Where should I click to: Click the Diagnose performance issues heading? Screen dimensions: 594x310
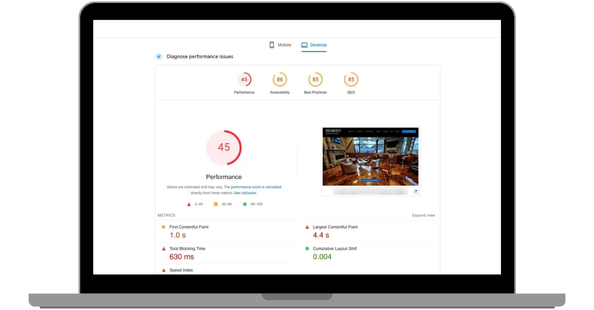pyautogui.click(x=200, y=57)
